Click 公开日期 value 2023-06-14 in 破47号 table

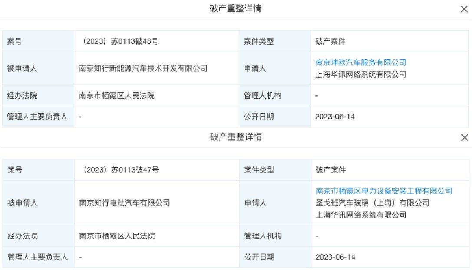pyautogui.click(x=335, y=257)
